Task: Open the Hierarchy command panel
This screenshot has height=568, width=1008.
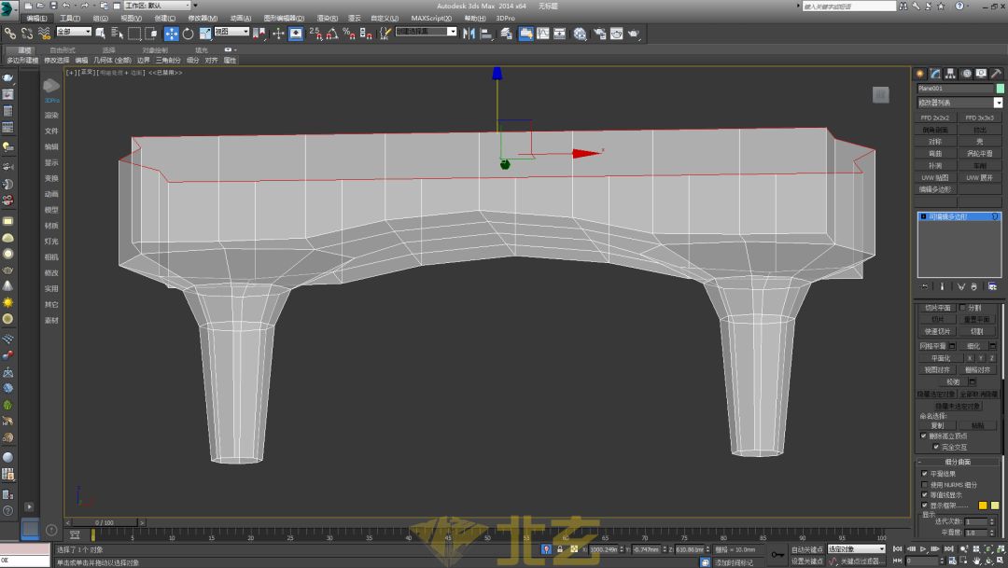Action: (x=950, y=74)
